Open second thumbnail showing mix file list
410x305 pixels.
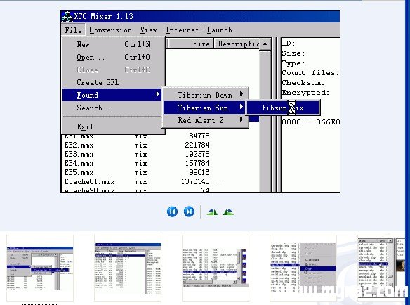(128, 268)
